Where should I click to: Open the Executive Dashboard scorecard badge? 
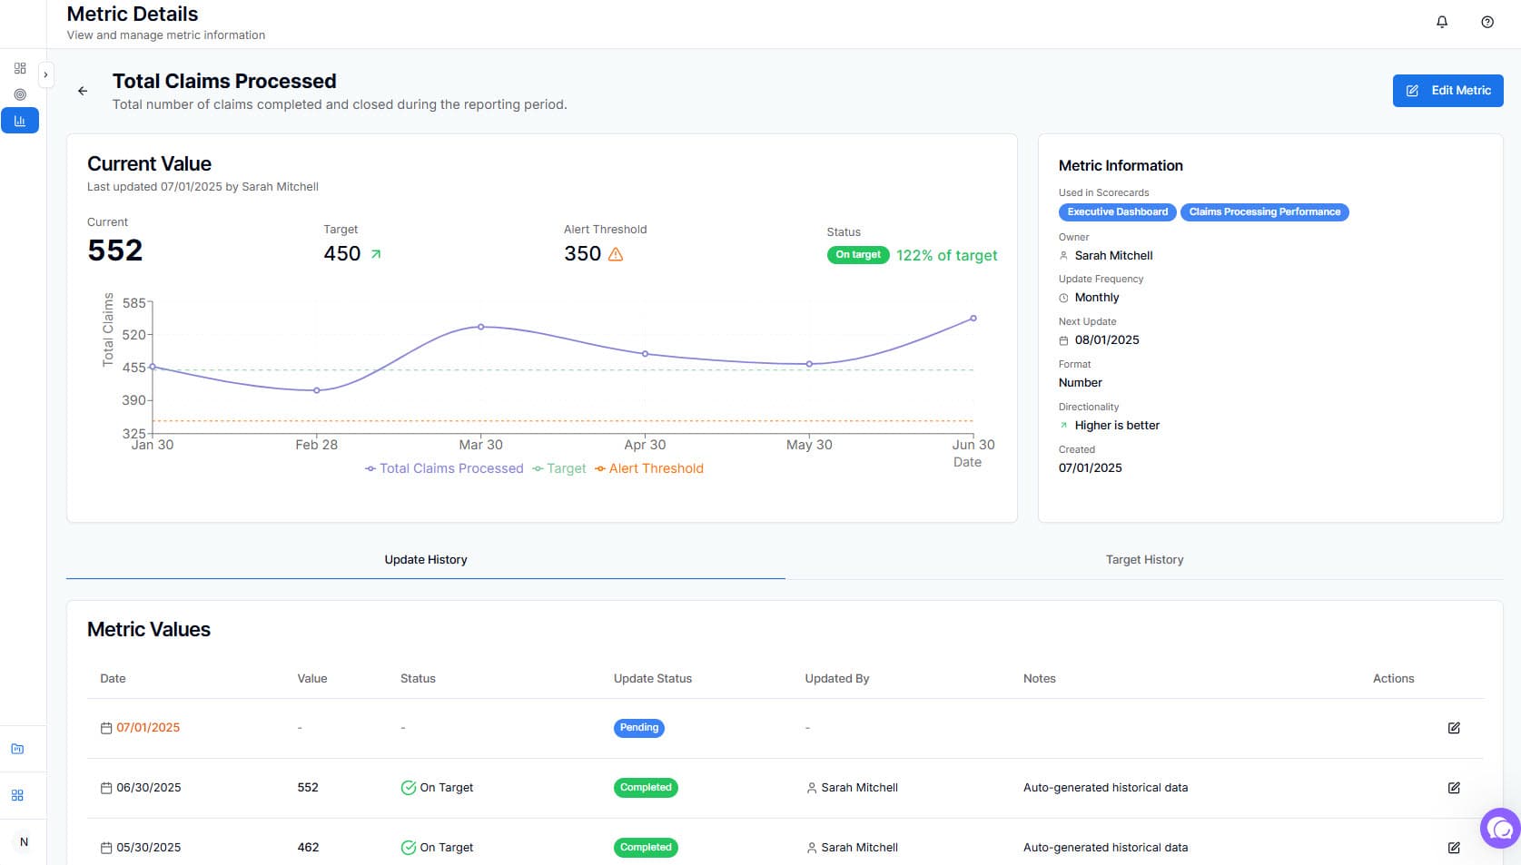[1117, 211]
